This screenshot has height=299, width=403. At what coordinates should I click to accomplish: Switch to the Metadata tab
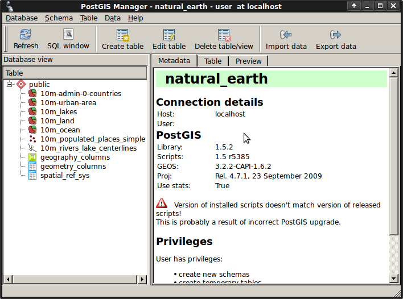tap(174, 61)
